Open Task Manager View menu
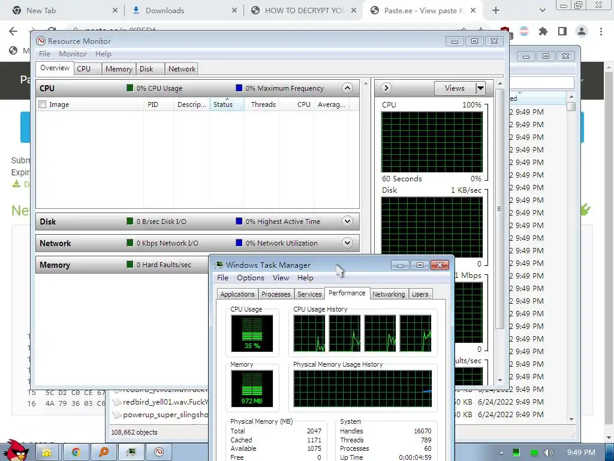 click(x=281, y=277)
